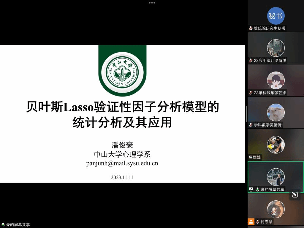Click the panjunh@mail.sysu.edu.cn email on slide
The height and width of the screenshot is (228, 304).
[122, 163]
